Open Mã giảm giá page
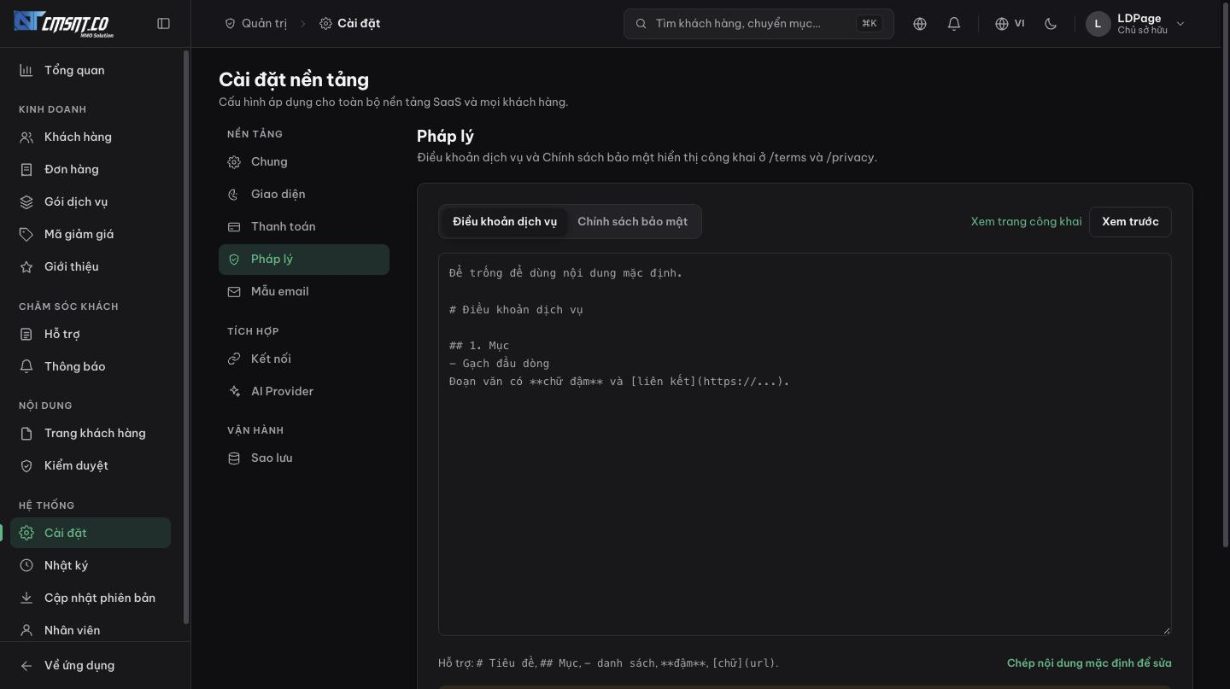1230x689 pixels. tap(91, 234)
